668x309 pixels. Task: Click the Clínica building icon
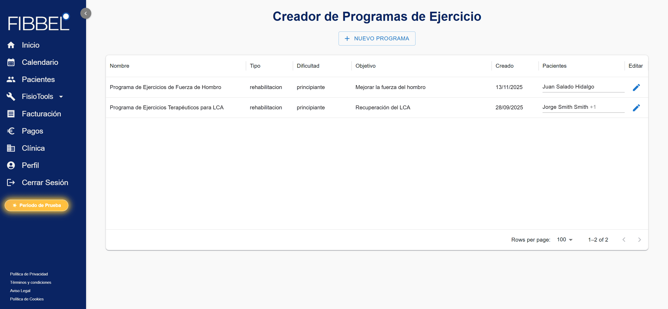click(x=11, y=148)
